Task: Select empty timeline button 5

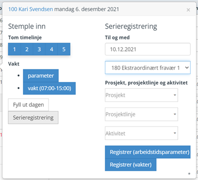Action: click(64, 49)
